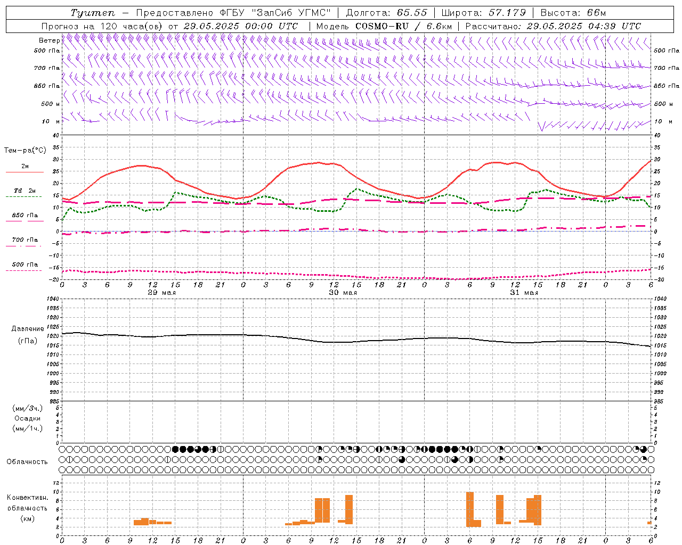Click the "Модель COSMO-RU / 6.6км" text
This screenshot has width=682, height=545.
pos(384,26)
